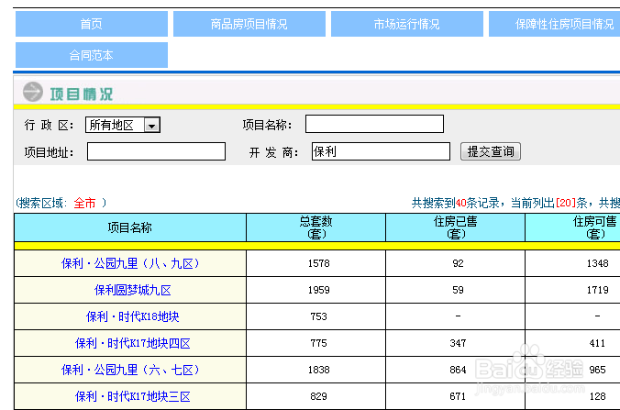Select sold units cell 92
The width and height of the screenshot is (620, 410).
click(458, 263)
